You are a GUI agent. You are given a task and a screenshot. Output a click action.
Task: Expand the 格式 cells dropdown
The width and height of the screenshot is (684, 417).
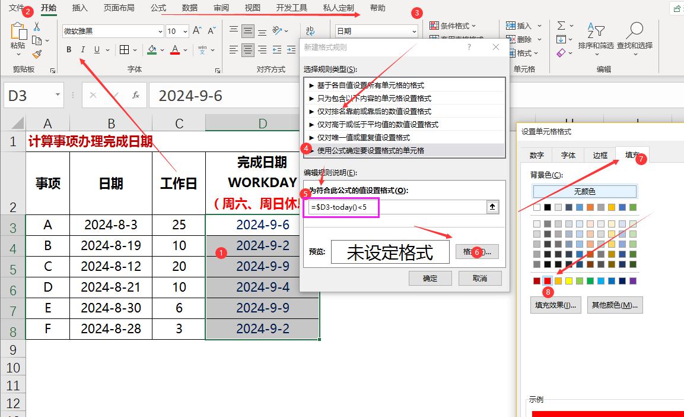[536, 53]
